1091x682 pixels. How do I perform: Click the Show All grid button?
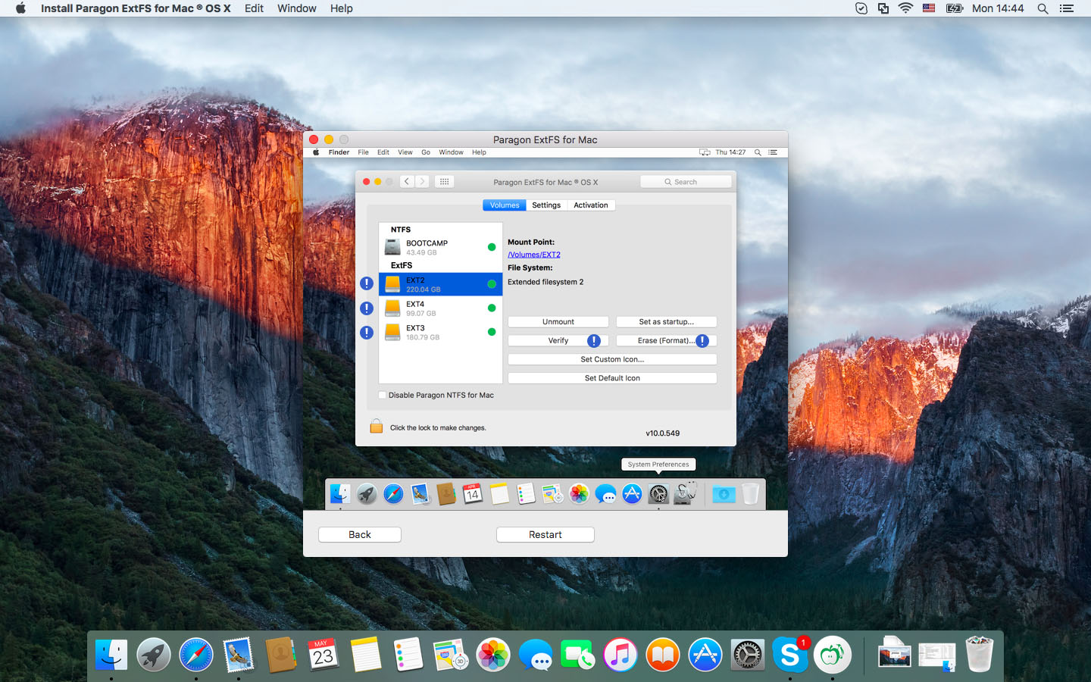445,182
